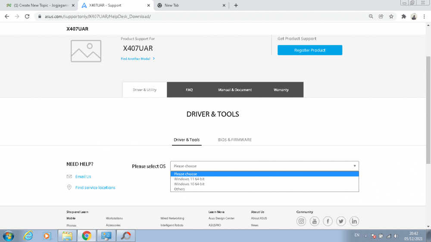
Task: Open a new browser tab with plus button
Action: [236, 5]
